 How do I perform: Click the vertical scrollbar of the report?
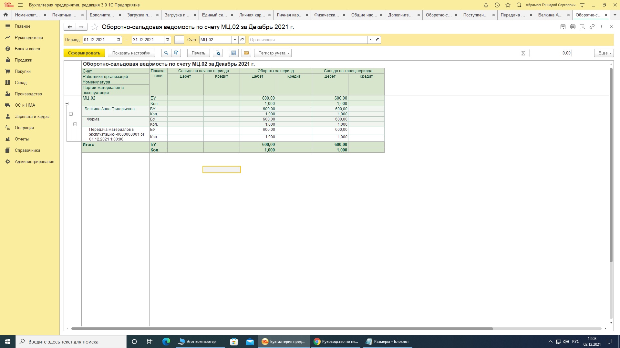click(x=611, y=165)
